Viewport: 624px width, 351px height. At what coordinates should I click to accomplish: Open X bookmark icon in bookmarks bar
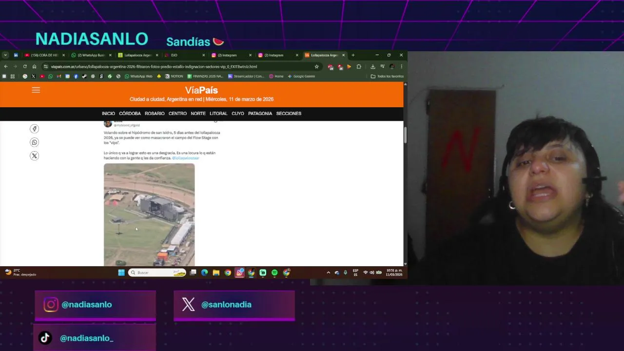click(33, 76)
